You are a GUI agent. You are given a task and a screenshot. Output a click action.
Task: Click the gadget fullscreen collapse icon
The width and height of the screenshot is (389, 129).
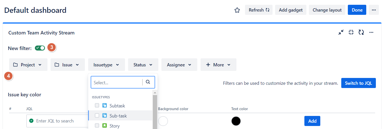(351, 32)
